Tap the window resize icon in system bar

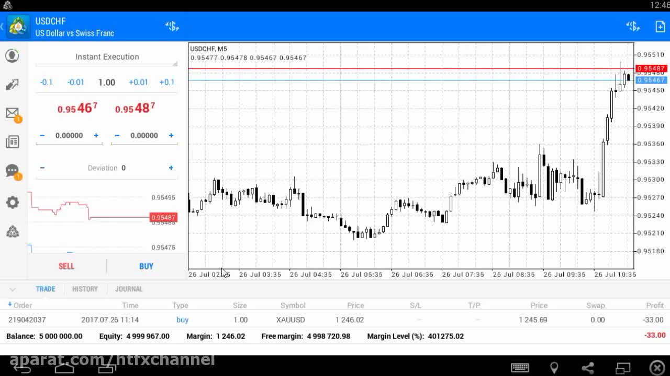click(623, 368)
